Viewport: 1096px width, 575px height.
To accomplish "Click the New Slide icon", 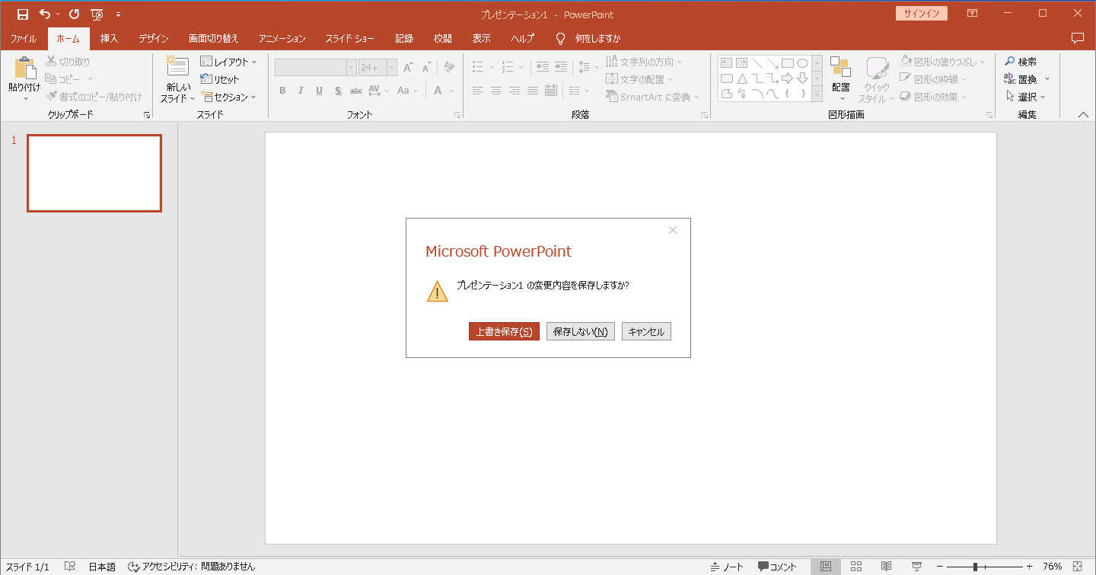I will click(x=177, y=67).
